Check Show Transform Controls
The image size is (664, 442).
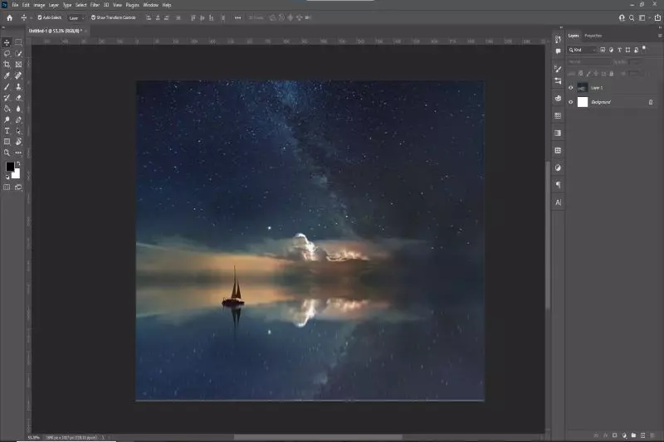pos(93,17)
